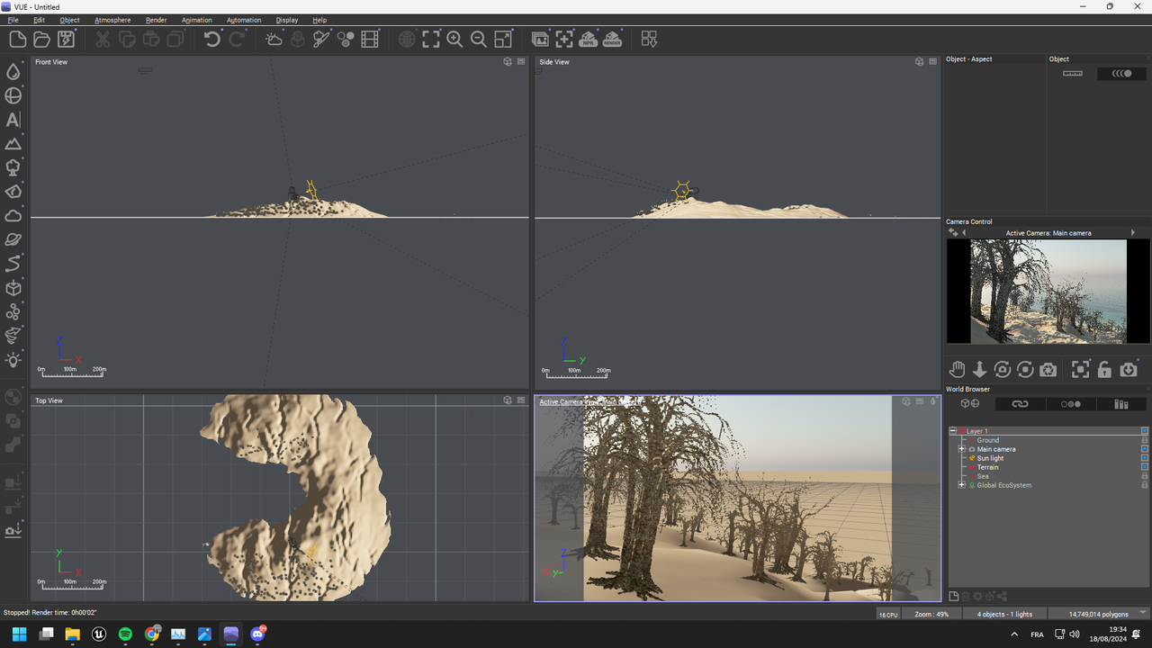Open the paint EcoSystem brush tool
Viewport: 1152px width, 648px height.
point(321,39)
